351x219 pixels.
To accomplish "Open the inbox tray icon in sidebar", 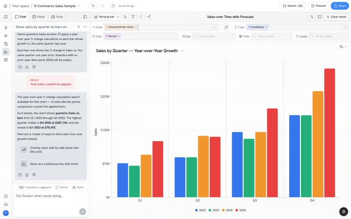I will tap(6, 204).
